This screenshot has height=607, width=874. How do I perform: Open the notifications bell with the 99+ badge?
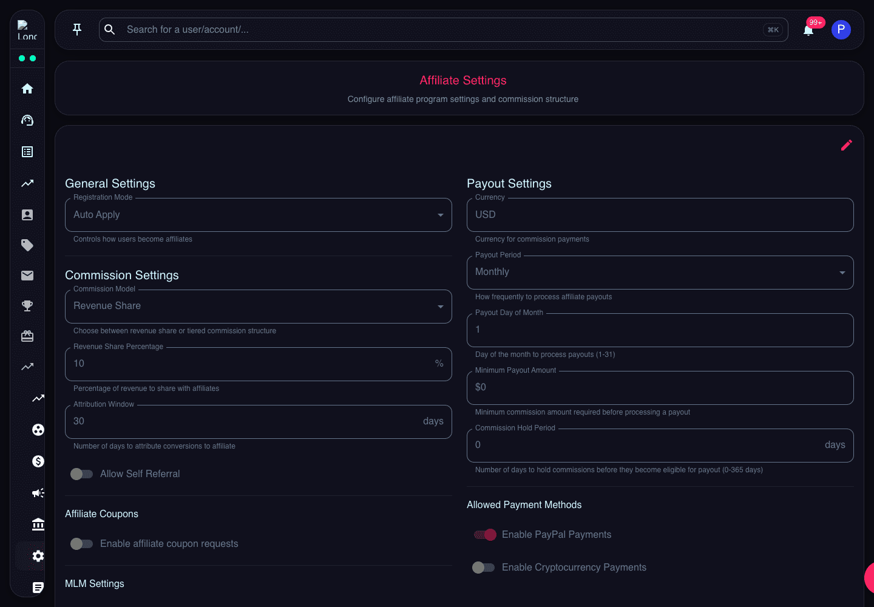tap(808, 30)
